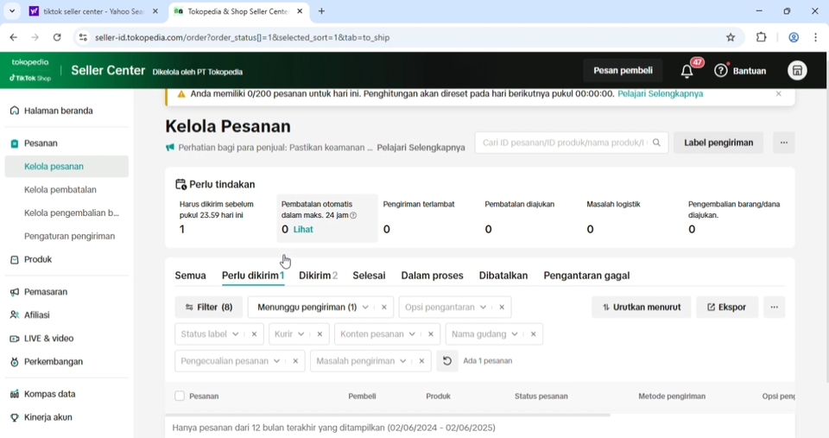Open the tab search dropdown arrow
Viewport: 829px width, 438px height.
click(x=11, y=11)
